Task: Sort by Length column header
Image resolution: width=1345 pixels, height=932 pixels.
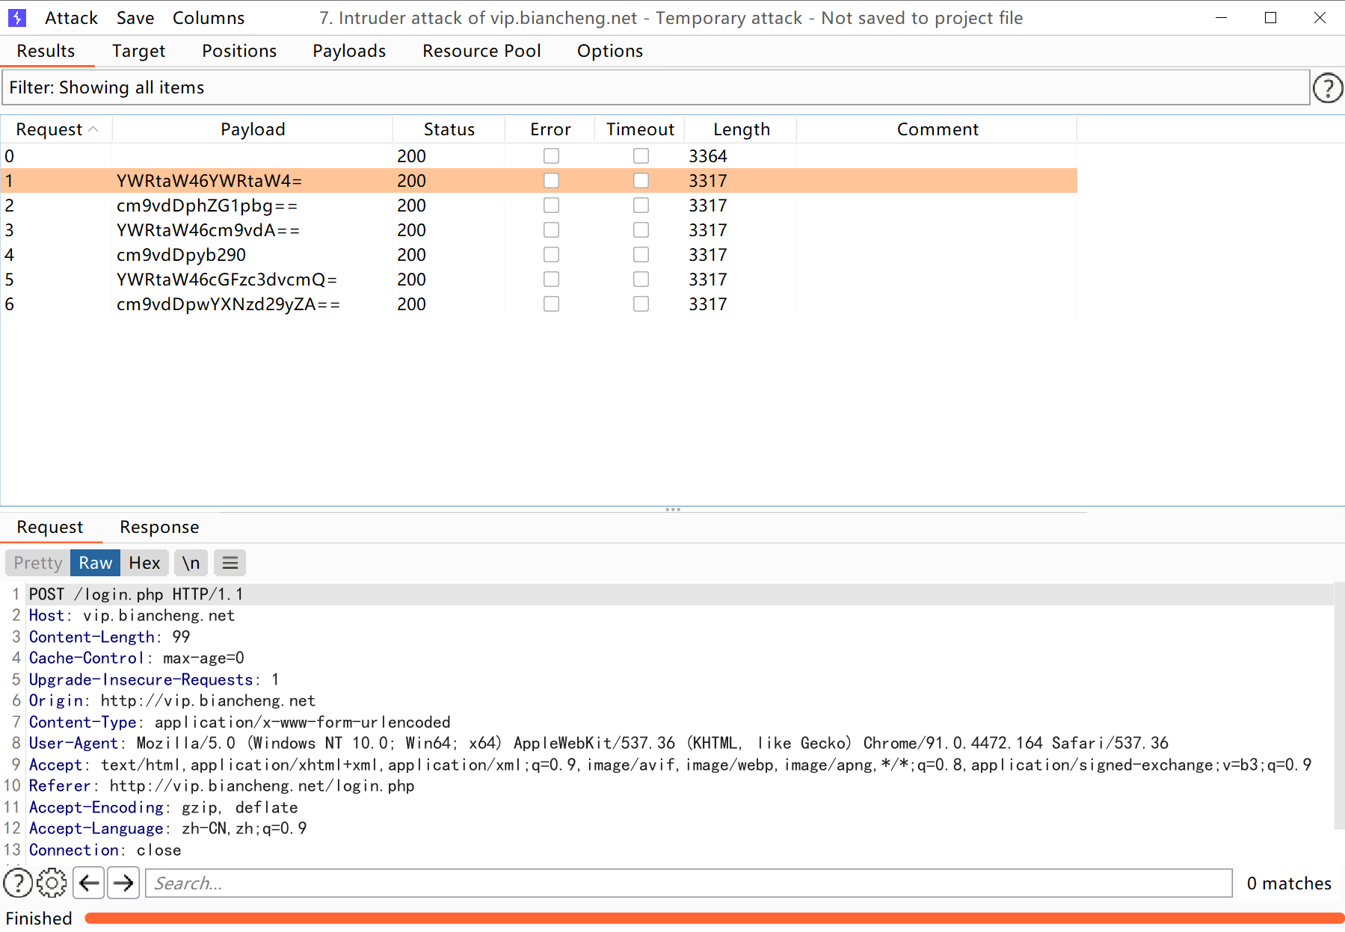Action: coord(741,129)
